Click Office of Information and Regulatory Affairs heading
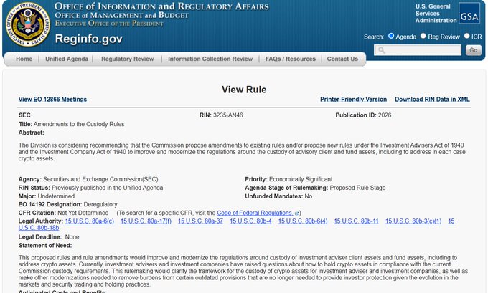 [x=161, y=6]
